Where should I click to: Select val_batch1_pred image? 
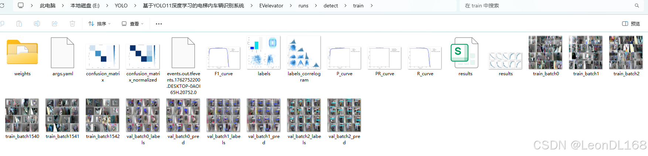pos(263,115)
